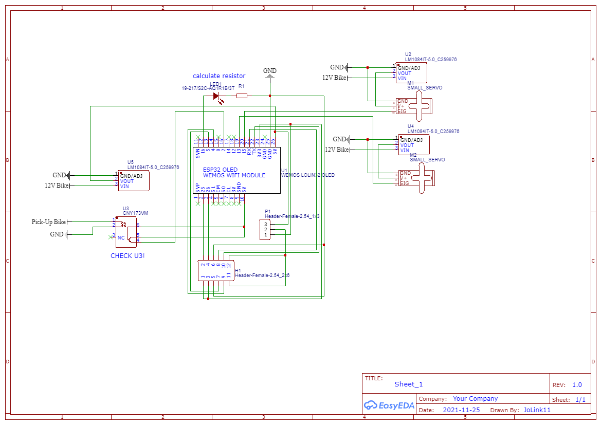Select the P1 1x3 female header
This screenshot has width=601, height=425.
pyautogui.click(x=265, y=230)
